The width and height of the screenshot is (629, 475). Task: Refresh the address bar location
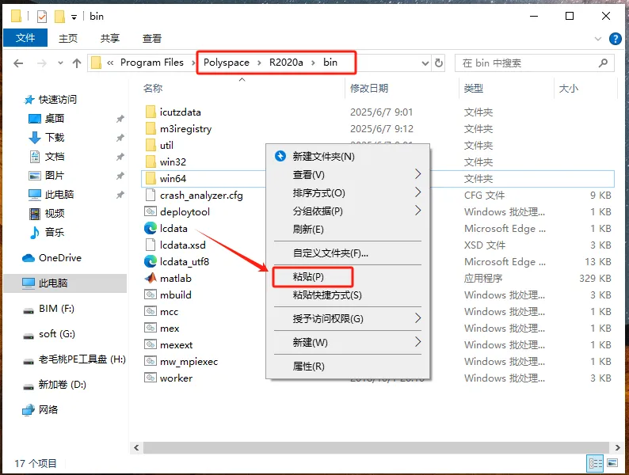click(439, 63)
